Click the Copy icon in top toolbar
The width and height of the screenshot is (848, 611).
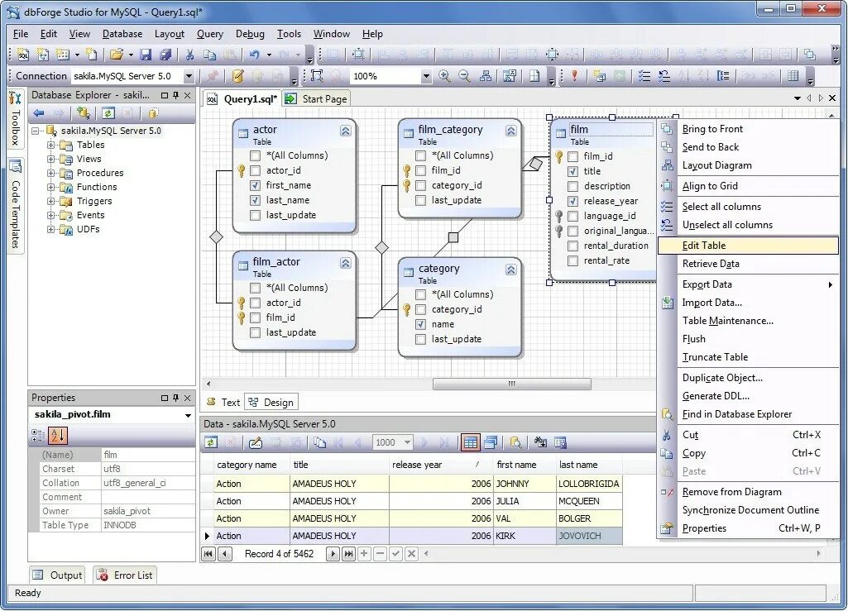pos(210,54)
